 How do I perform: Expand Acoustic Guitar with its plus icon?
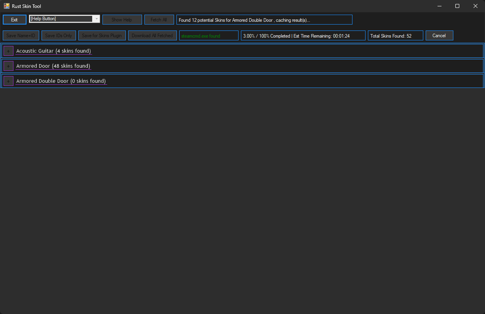[x=8, y=51]
